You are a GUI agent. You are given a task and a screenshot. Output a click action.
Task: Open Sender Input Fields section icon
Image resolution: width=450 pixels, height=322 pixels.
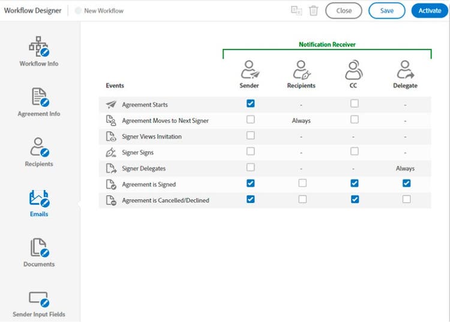coord(39,299)
